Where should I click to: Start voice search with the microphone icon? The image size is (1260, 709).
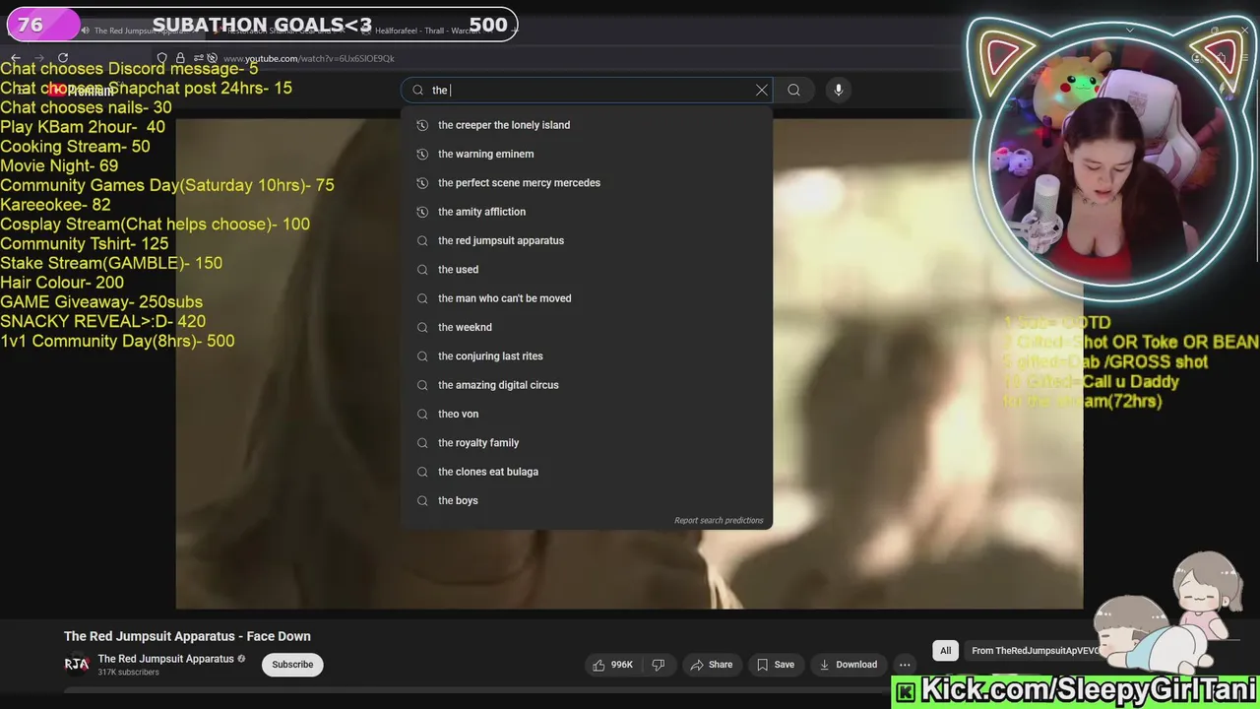[x=839, y=90]
